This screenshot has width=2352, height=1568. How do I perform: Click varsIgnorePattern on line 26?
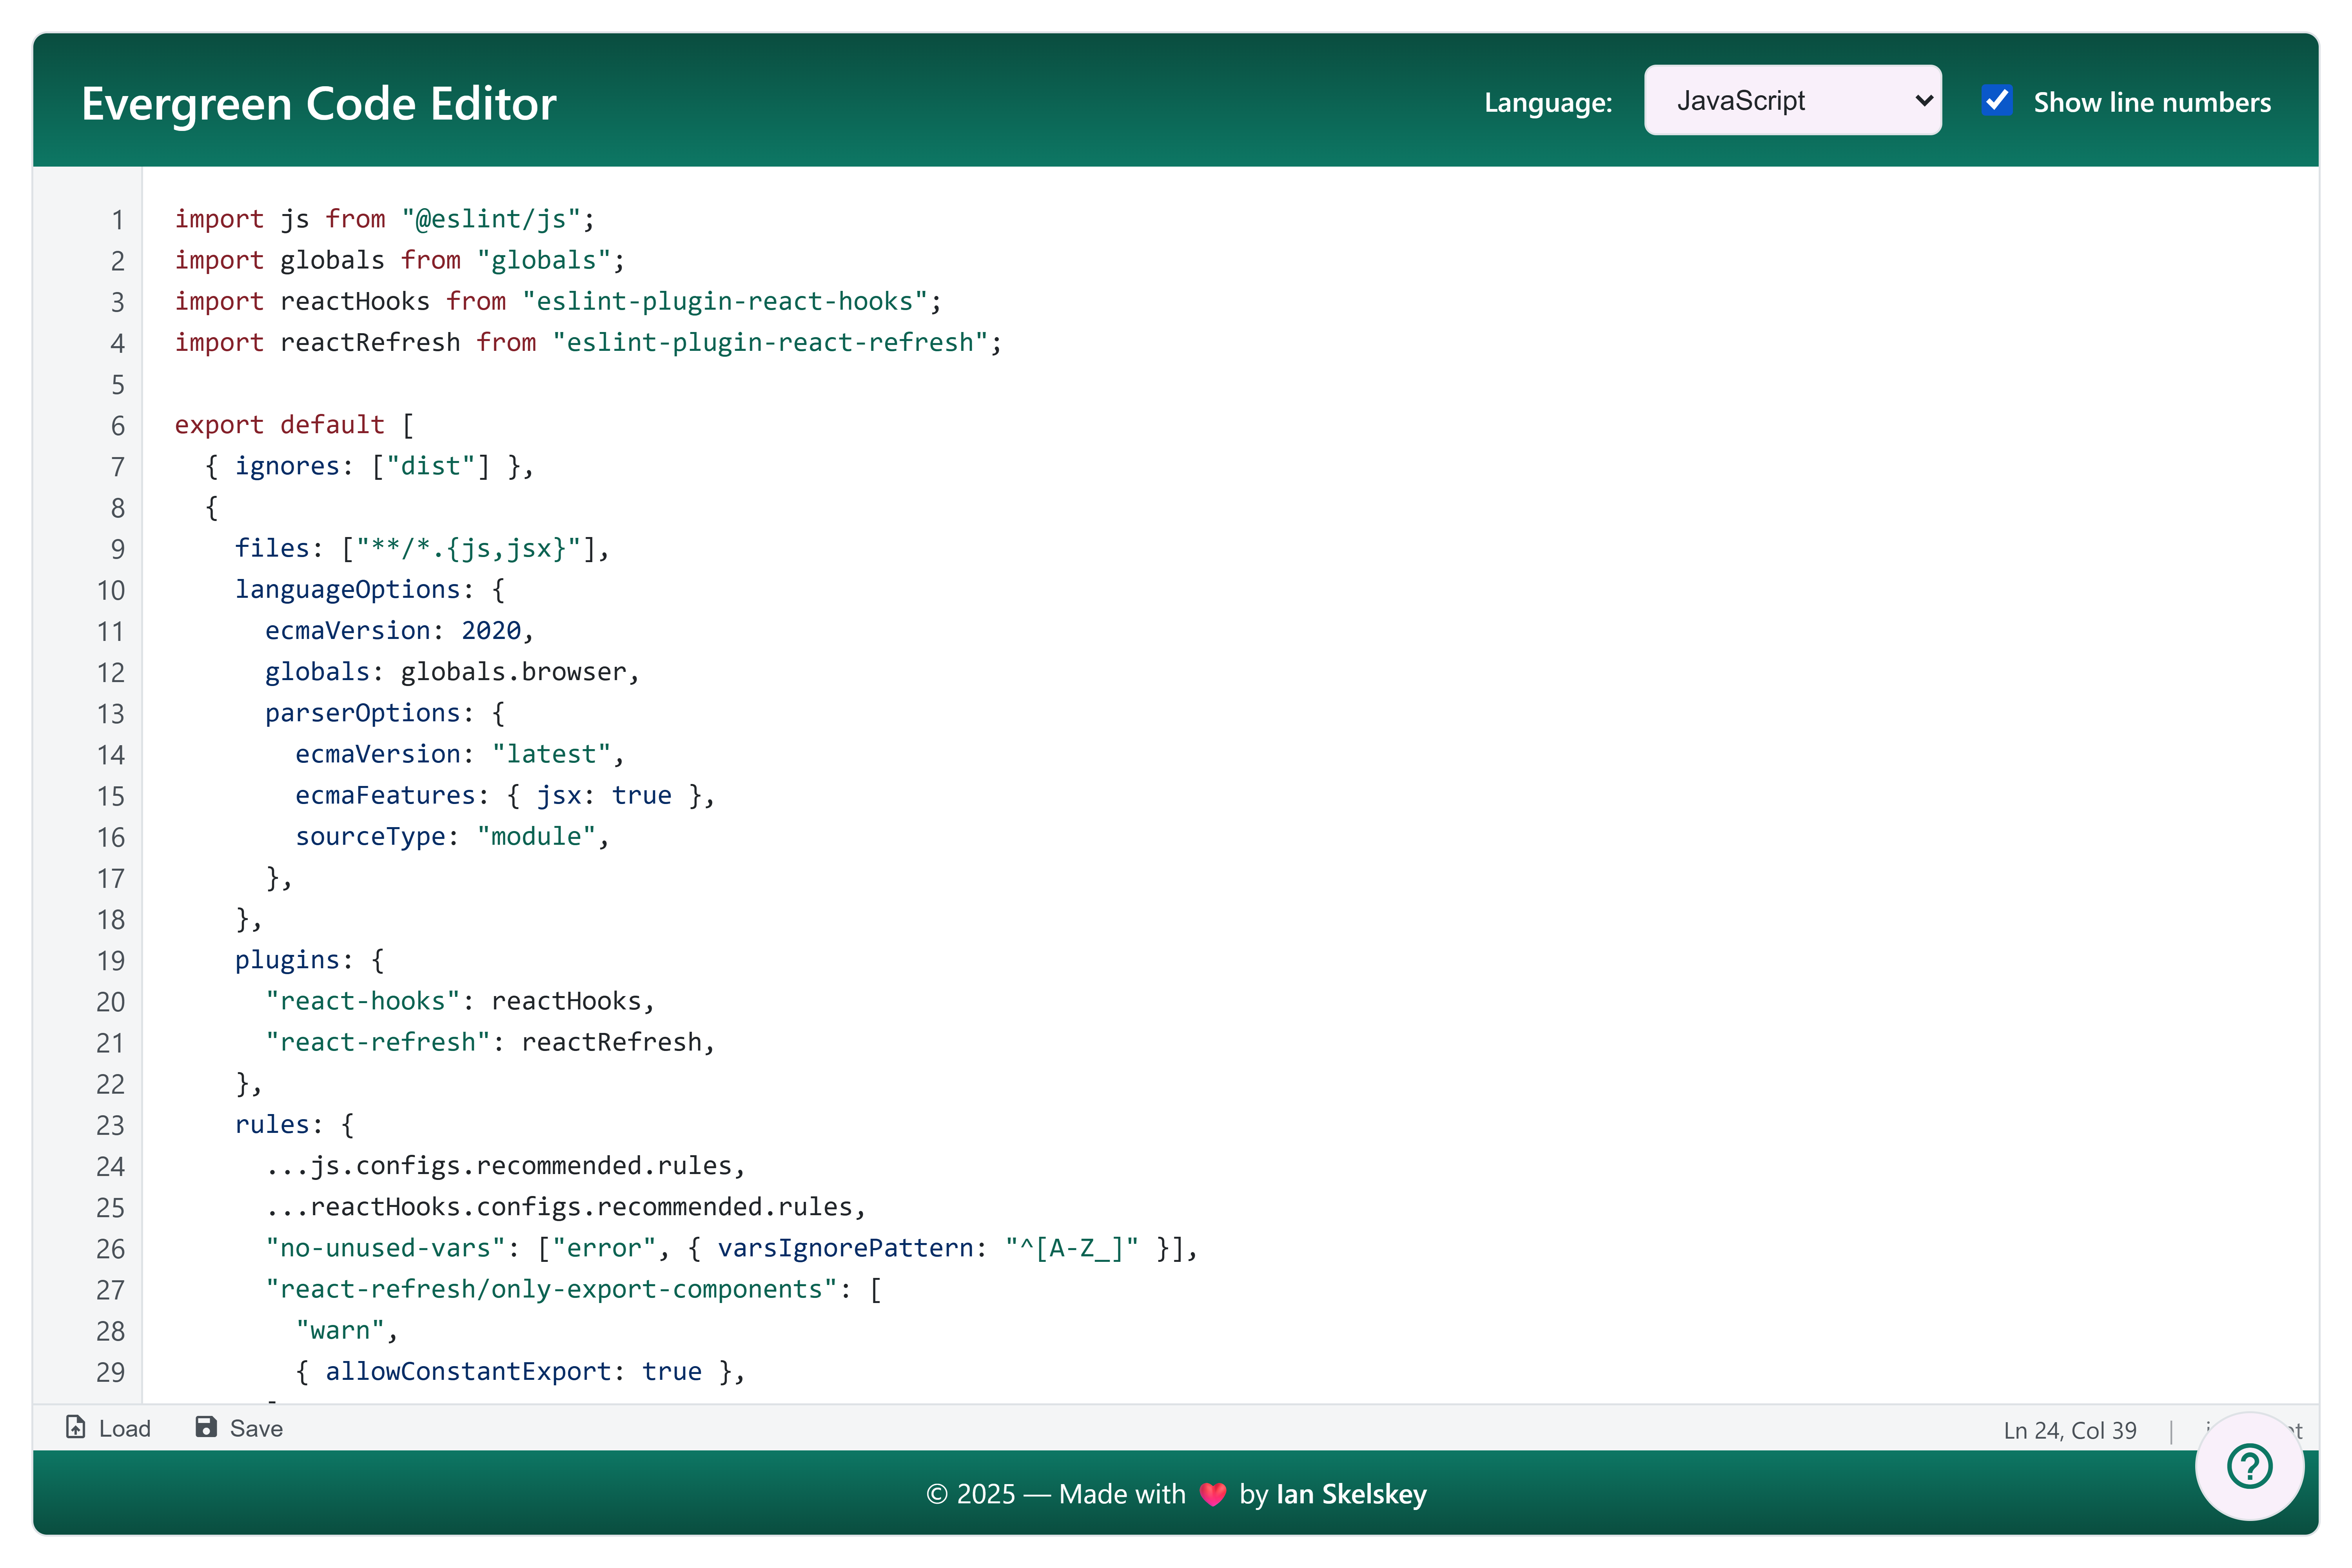click(845, 1248)
